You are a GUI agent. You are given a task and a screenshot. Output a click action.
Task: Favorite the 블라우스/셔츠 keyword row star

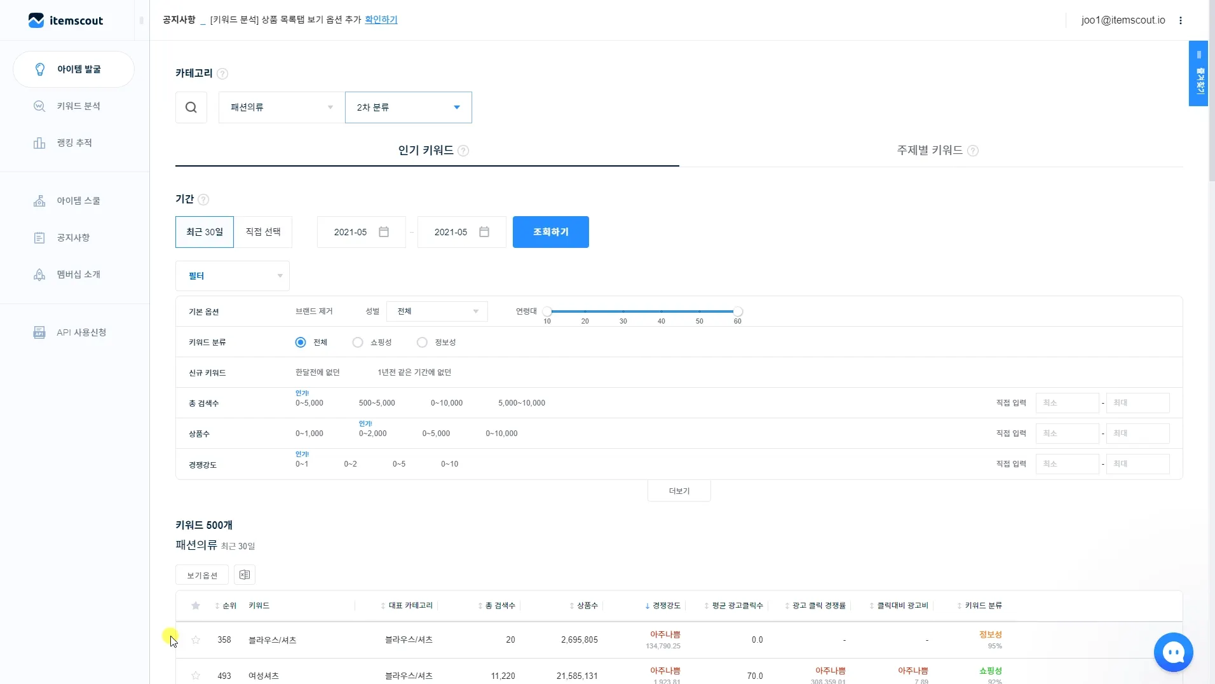tap(196, 640)
